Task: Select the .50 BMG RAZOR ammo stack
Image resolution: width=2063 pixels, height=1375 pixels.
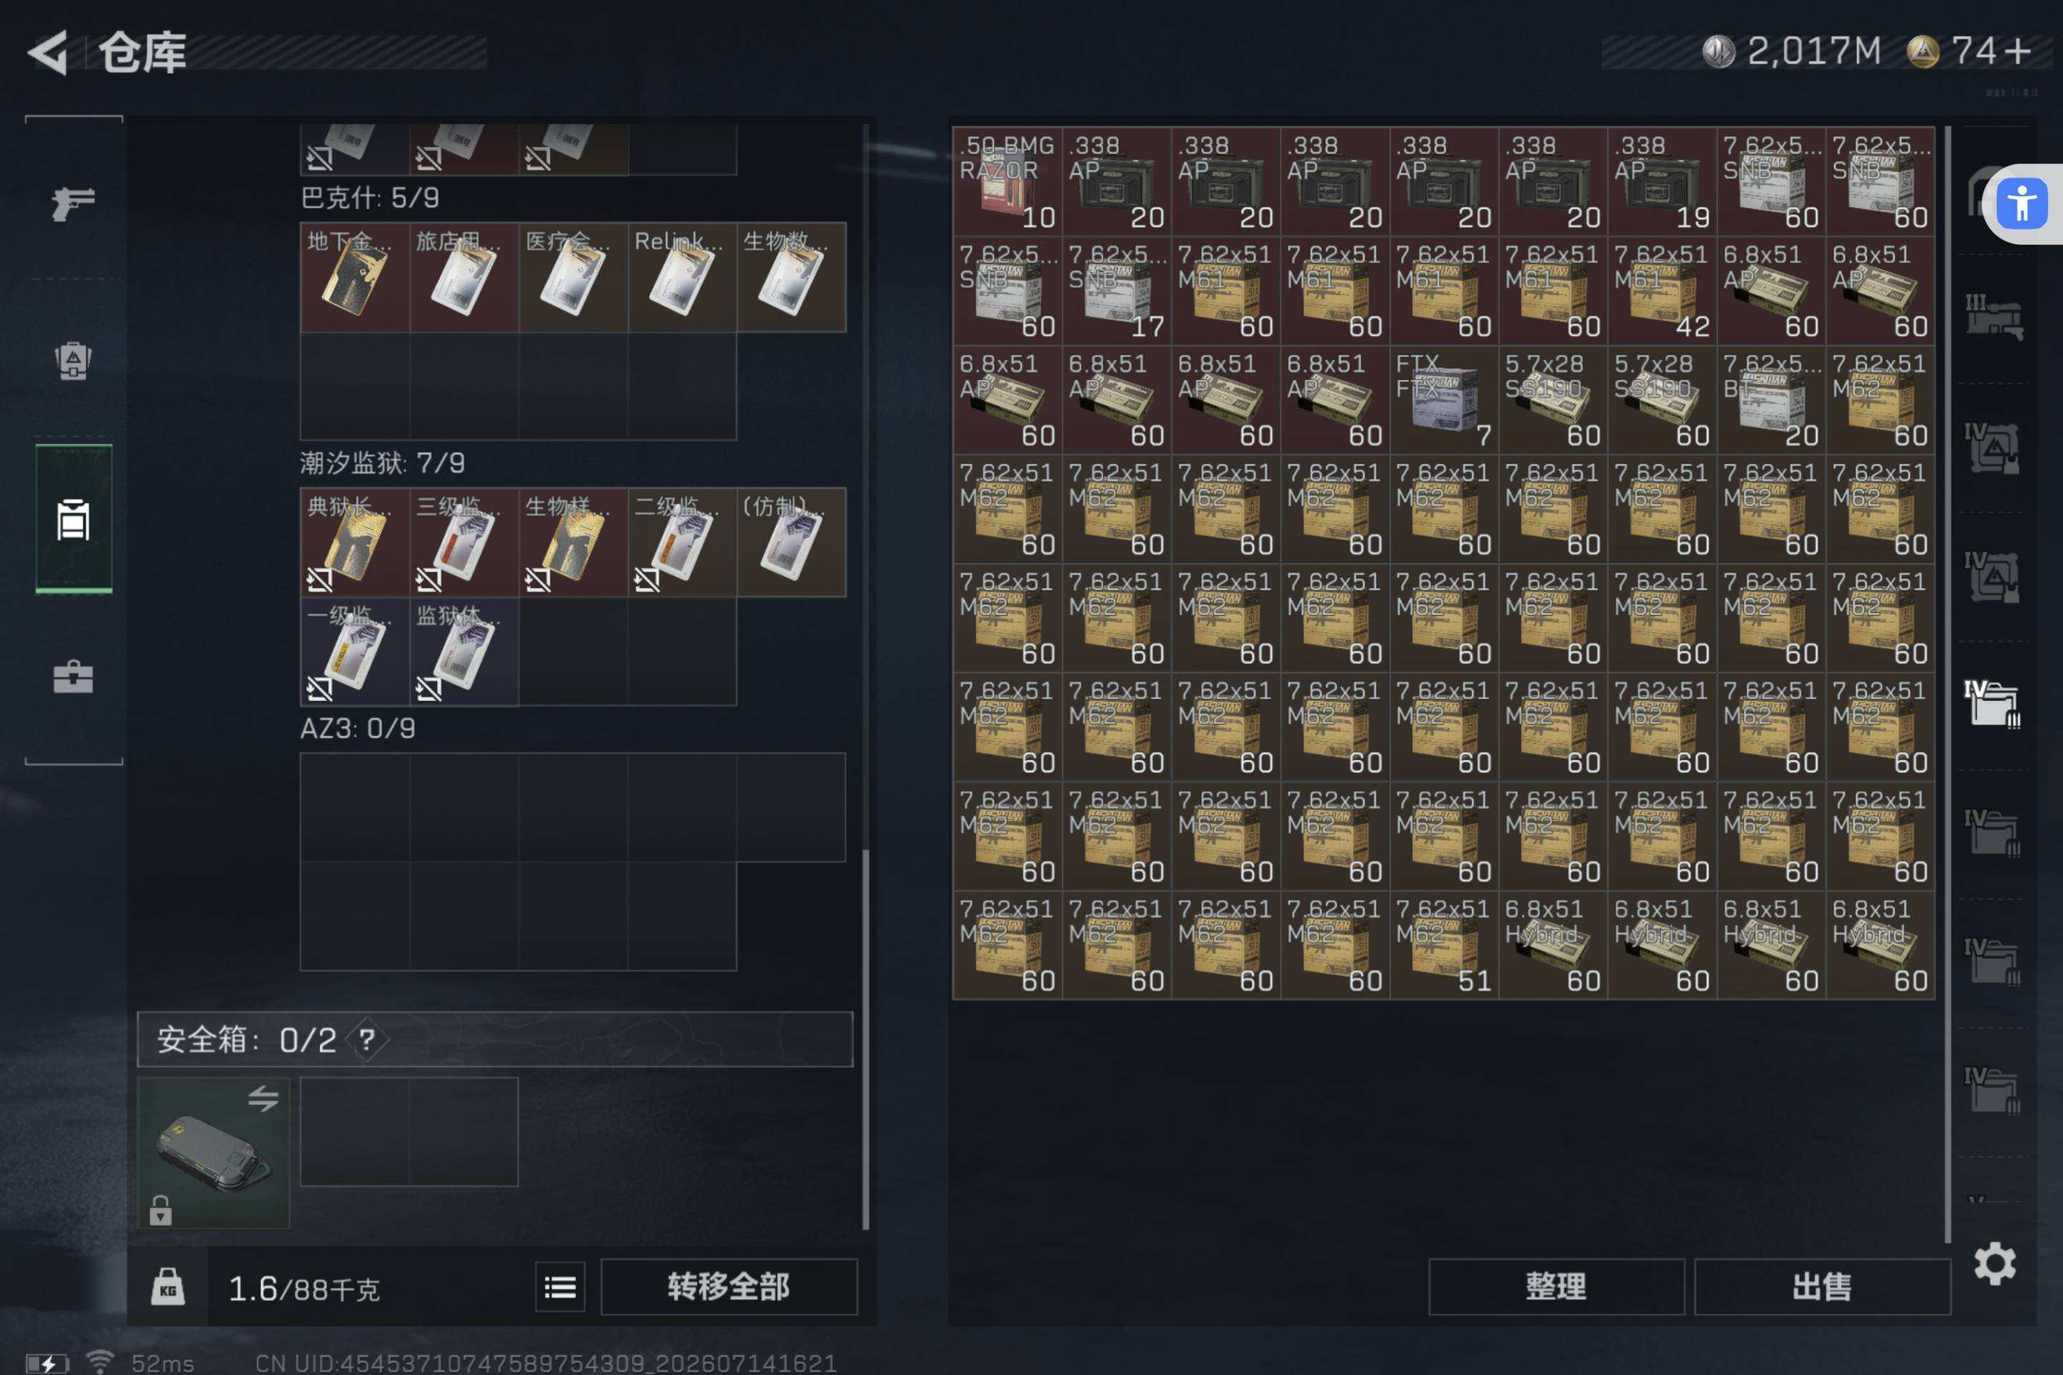Action: [1007, 181]
